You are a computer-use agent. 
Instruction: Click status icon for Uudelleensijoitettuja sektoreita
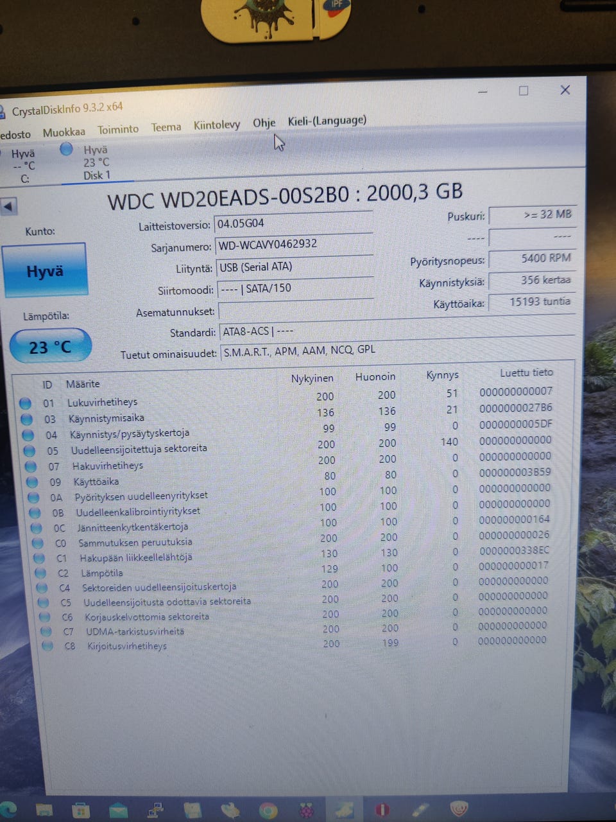pos(29,451)
